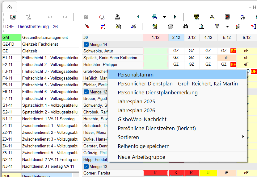The image size is (257, 177).
Task: Open dropdown arrow between the navigation arrows
Action: [164, 17]
